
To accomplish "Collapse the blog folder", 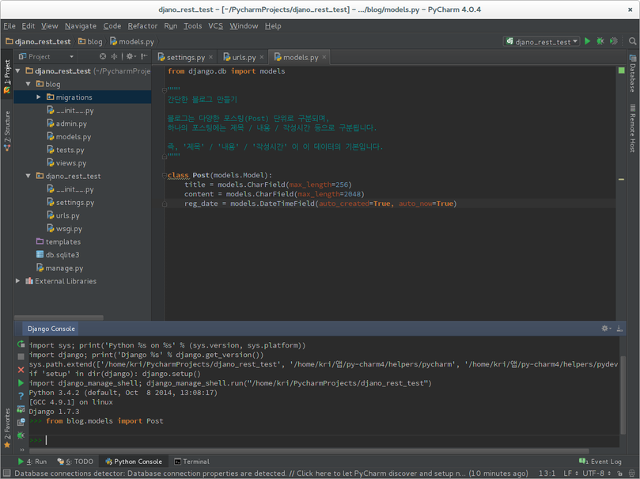I will (x=28, y=84).
